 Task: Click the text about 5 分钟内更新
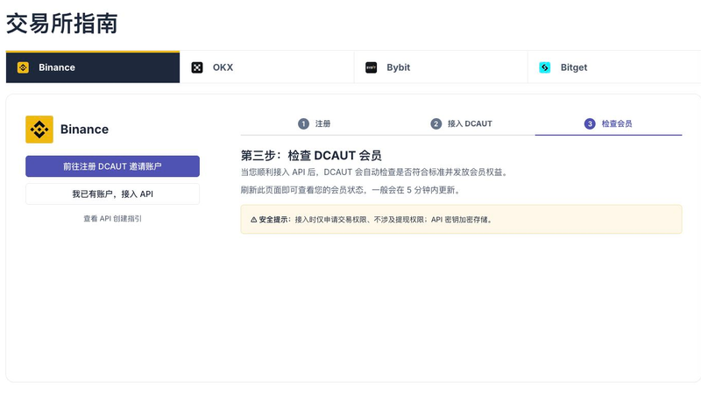click(351, 190)
